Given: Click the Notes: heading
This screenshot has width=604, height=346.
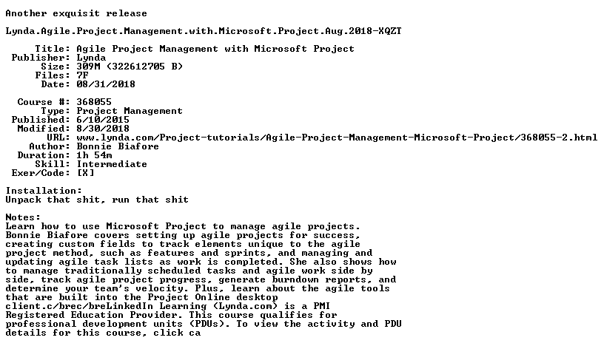Looking at the screenshot, I should coord(23,217).
